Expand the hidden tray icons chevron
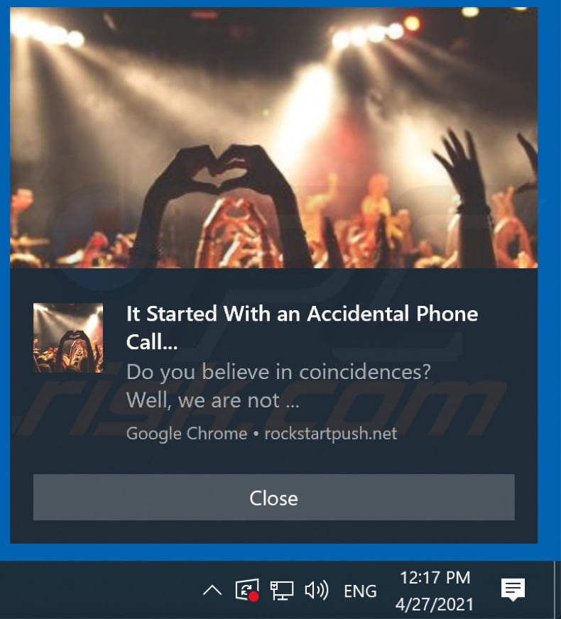 point(212,591)
